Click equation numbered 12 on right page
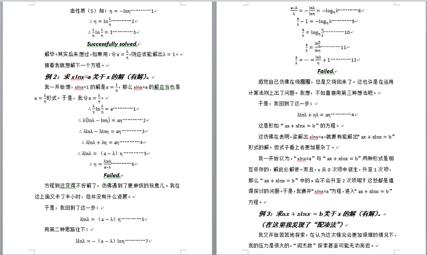Image resolution: width=427 pixels, height=255 pixels. click(325, 60)
